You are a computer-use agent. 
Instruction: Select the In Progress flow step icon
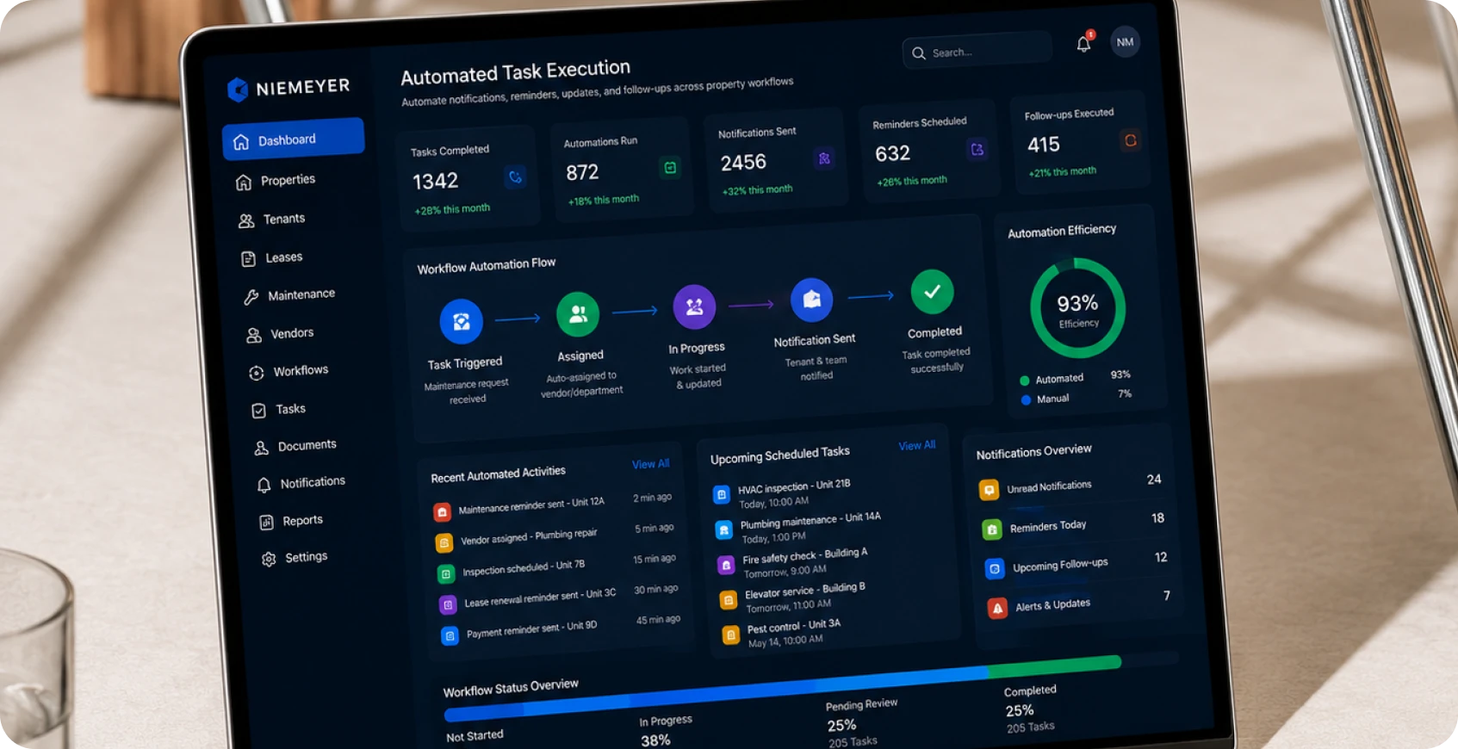coord(694,306)
